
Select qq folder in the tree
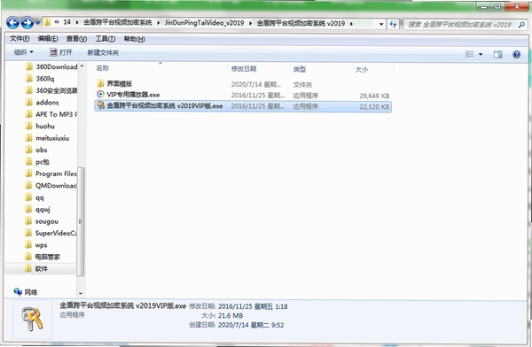[35, 197]
